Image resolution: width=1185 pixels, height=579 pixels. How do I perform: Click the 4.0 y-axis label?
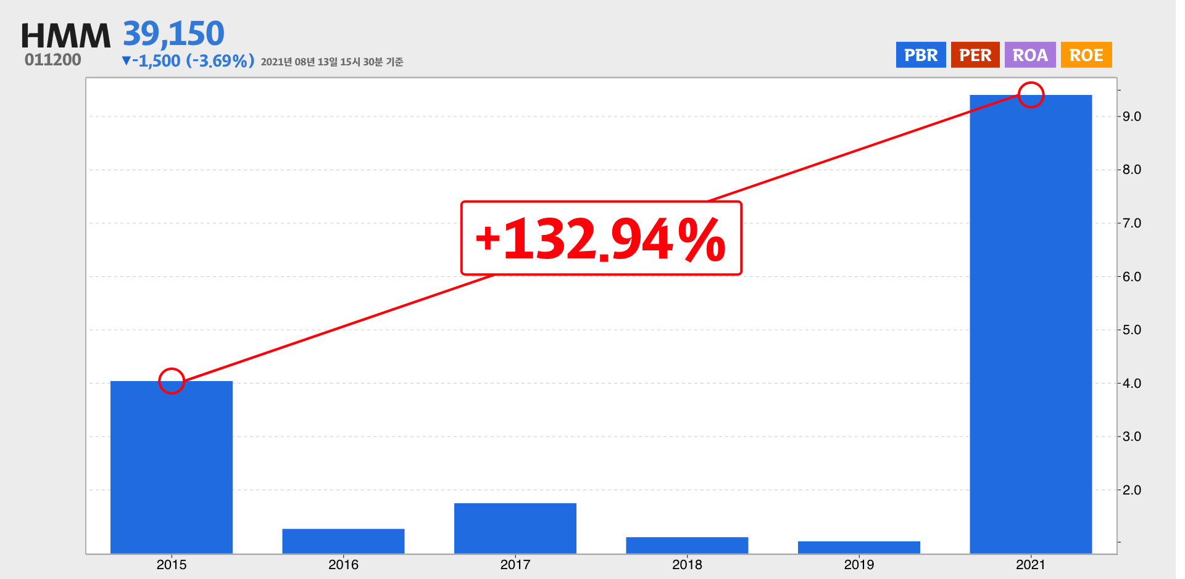pyautogui.click(x=1132, y=384)
